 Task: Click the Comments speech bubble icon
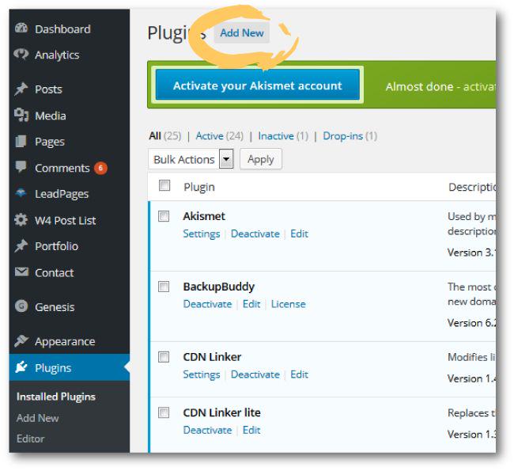pyautogui.click(x=21, y=167)
